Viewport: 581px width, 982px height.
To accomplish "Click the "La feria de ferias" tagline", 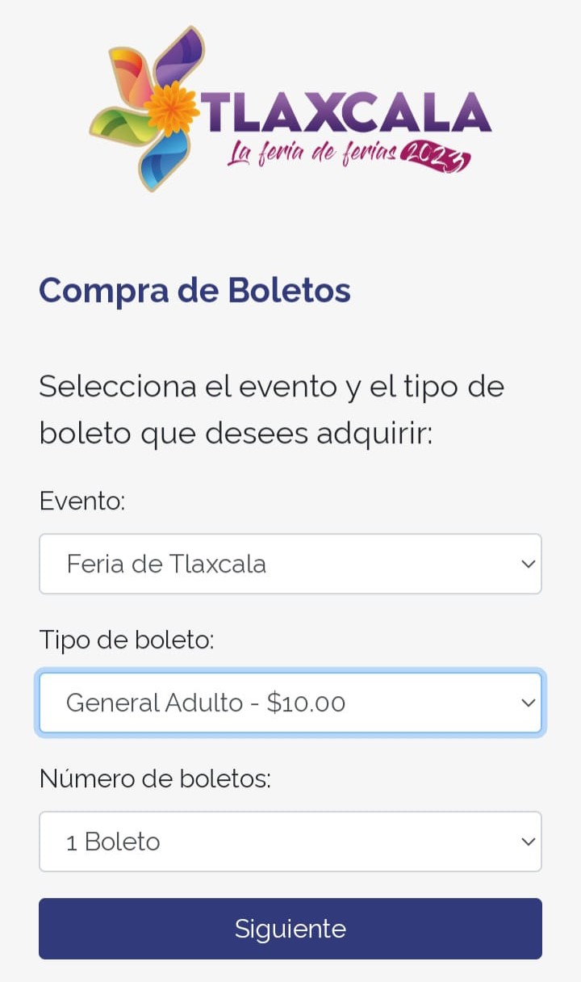I will (x=311, y=152).
